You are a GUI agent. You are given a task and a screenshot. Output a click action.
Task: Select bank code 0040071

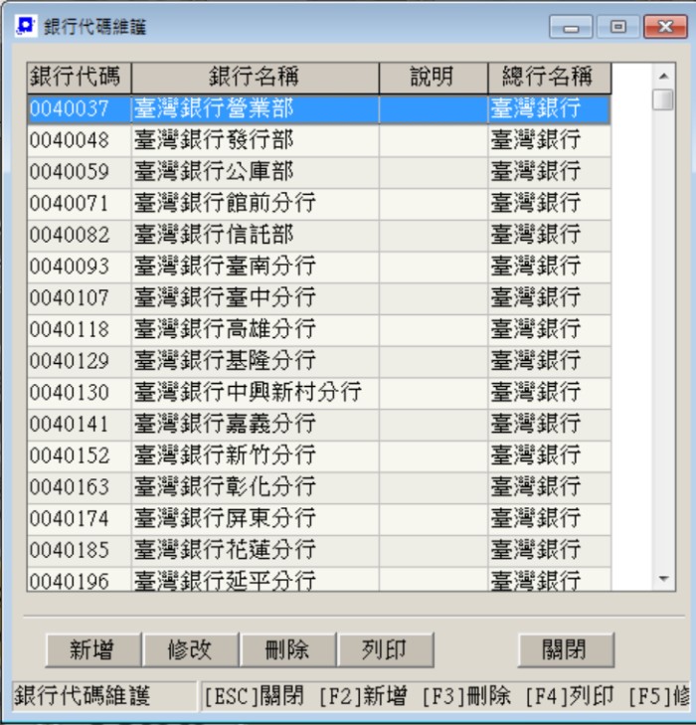pyautogui.click(x=79, y=204)
